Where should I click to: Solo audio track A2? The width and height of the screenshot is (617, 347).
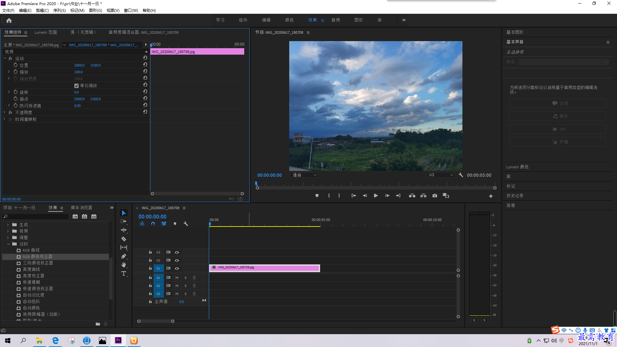coord(185,286)
